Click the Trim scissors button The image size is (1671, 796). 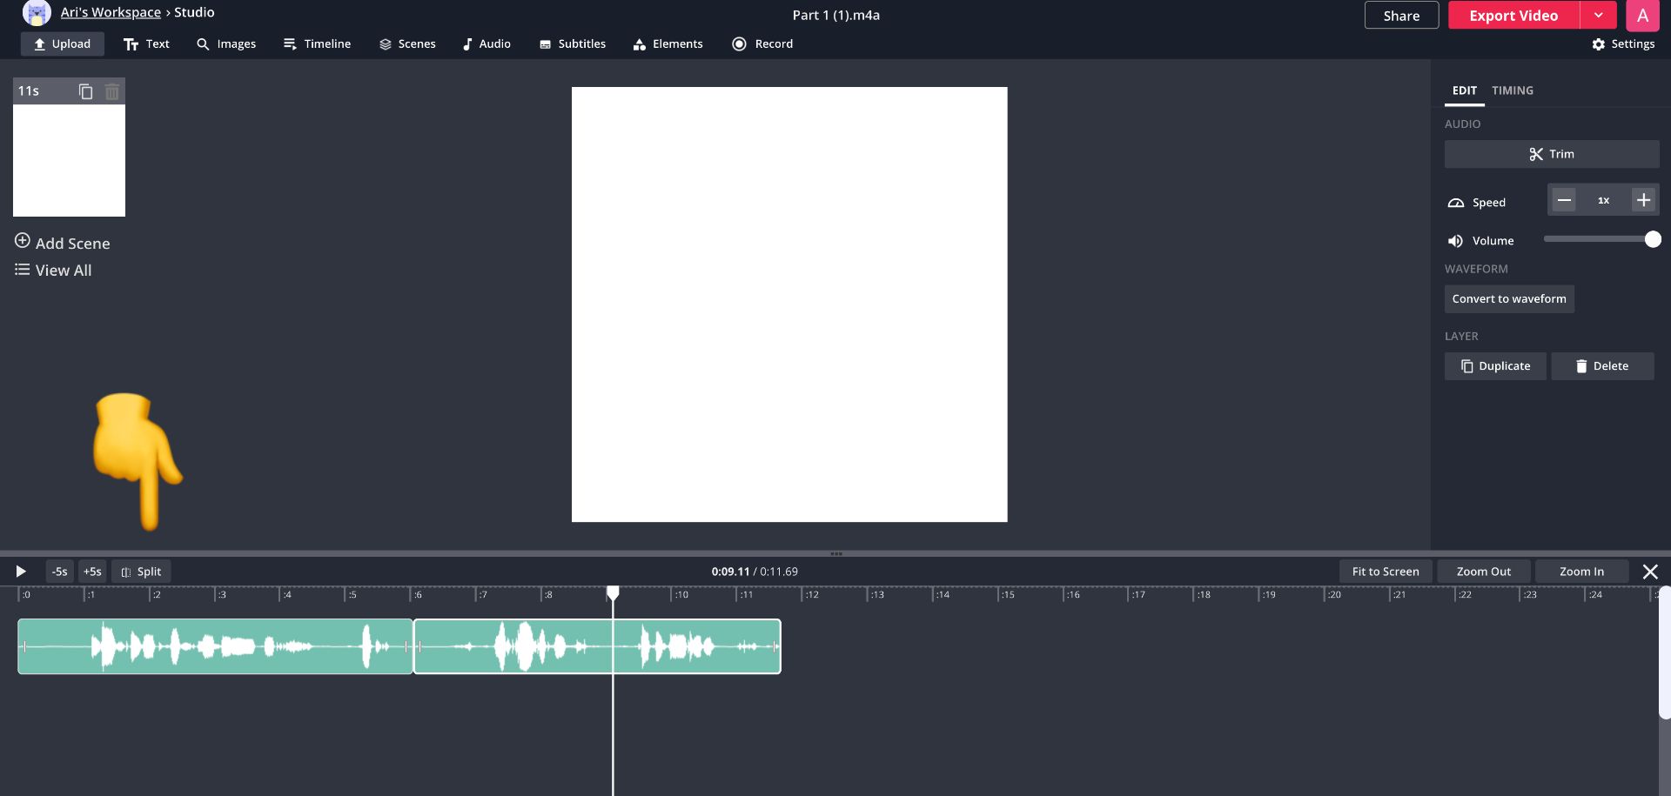[x=1551, y=154]
